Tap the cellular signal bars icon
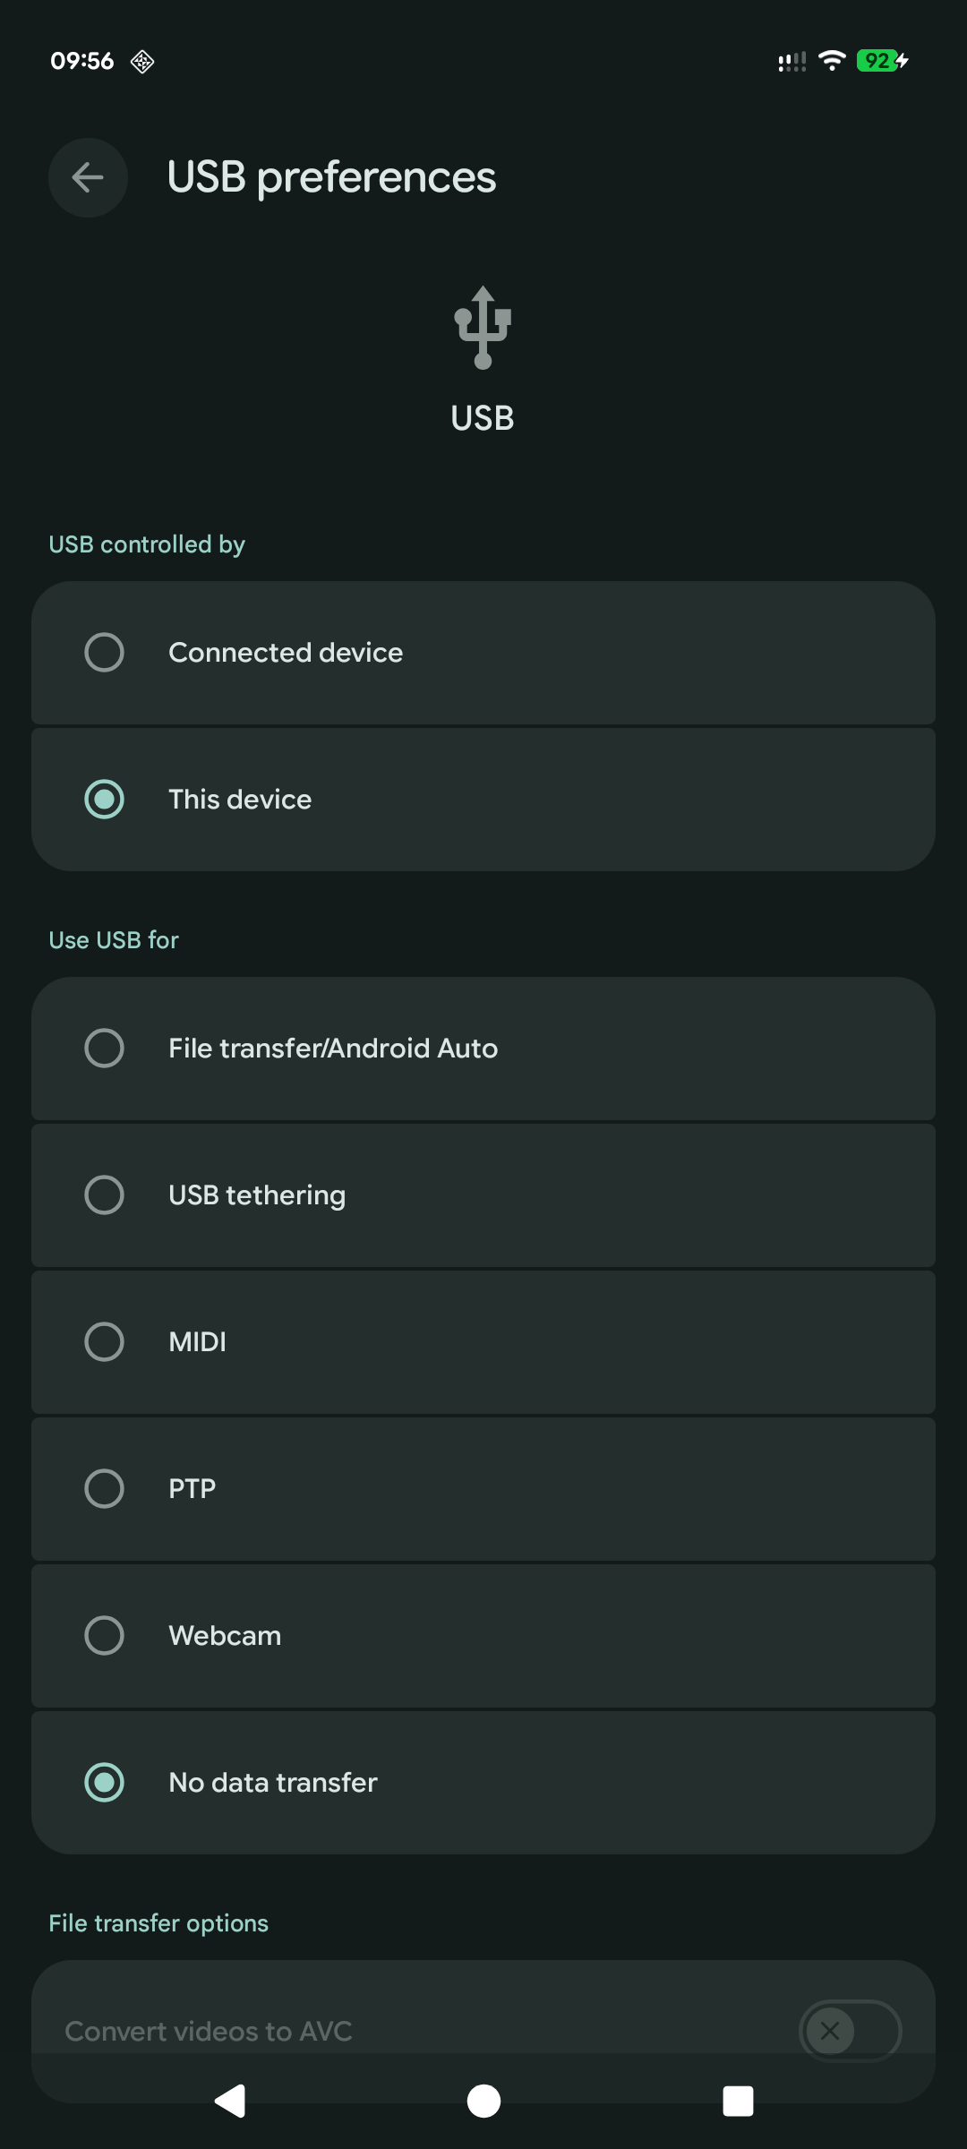967x2149 pixels. (792, 62)
